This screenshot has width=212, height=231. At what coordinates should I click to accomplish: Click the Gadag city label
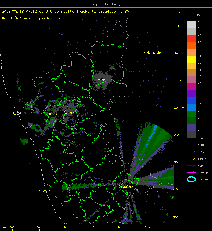click(68, 113)
